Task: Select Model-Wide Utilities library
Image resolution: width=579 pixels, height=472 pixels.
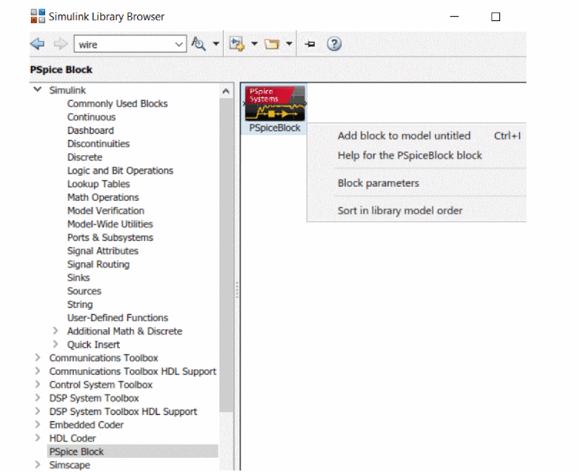Action: [110, 224]
